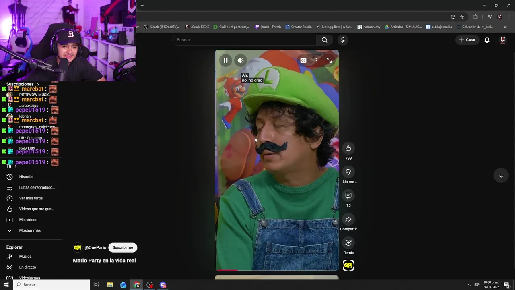Open a new Chrome tab with plus
The image size is (515, 290).
click(142, 5)
